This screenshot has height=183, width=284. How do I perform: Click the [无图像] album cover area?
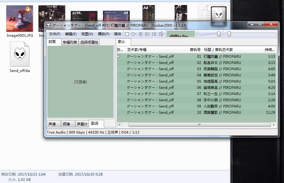click(x=80, y=82)
